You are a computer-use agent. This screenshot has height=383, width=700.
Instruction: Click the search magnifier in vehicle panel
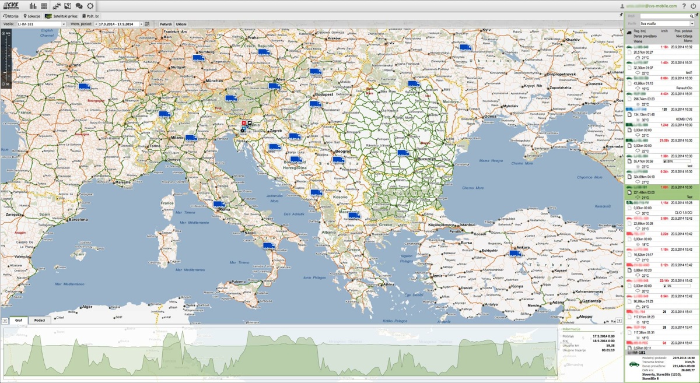[x=692, y=16]
